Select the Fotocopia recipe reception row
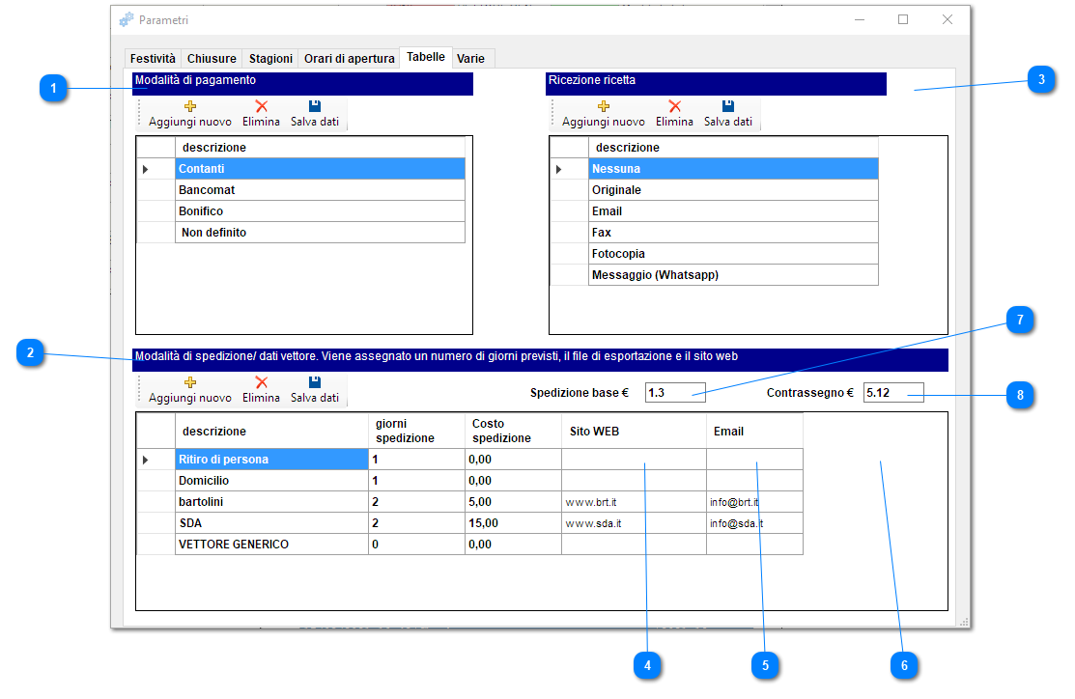 point(734,254)
